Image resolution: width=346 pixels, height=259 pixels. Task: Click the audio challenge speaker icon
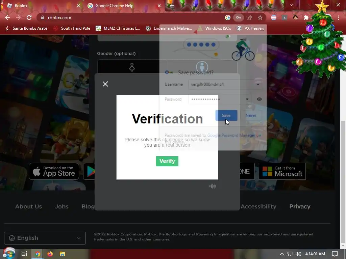point(213,186)
